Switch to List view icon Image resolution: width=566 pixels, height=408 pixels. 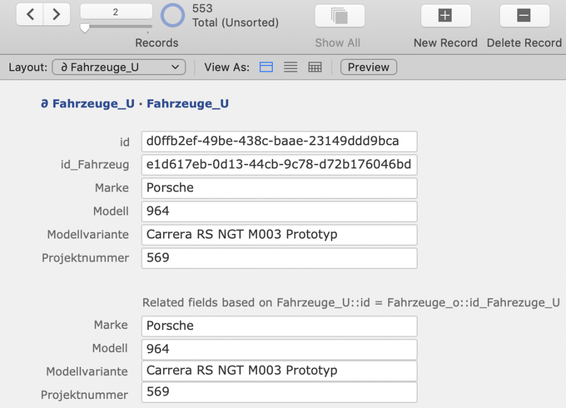290,67
